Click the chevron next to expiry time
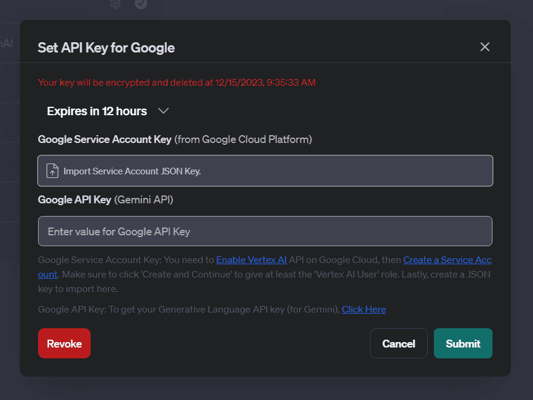This screenshot has width=533, height=400. coord(164,111)
